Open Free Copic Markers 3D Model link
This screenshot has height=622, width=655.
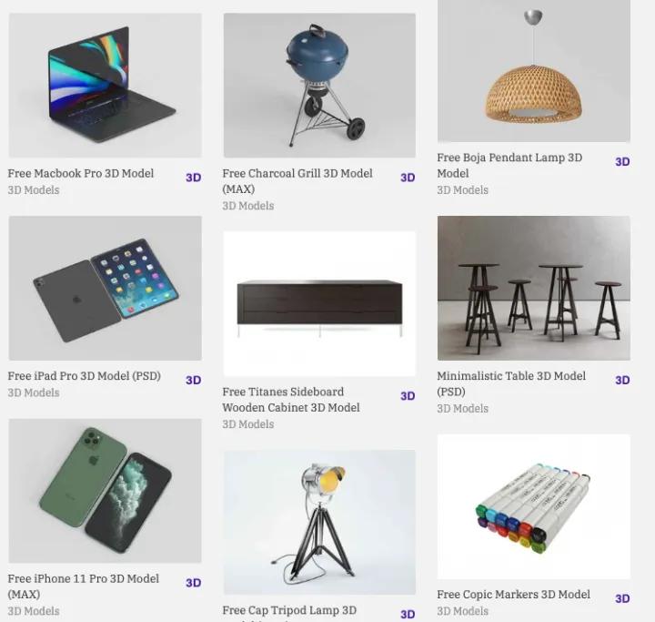(513, 595)
